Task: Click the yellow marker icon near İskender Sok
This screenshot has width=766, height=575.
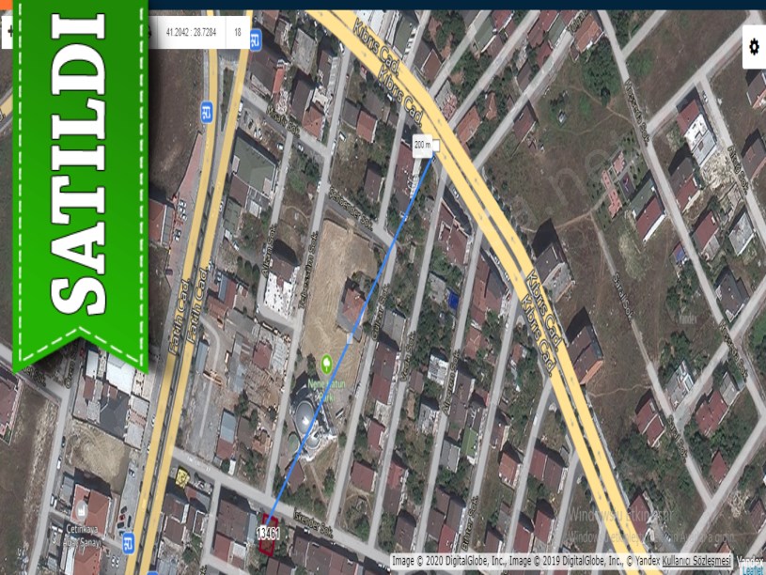Action: coord(180,477)
